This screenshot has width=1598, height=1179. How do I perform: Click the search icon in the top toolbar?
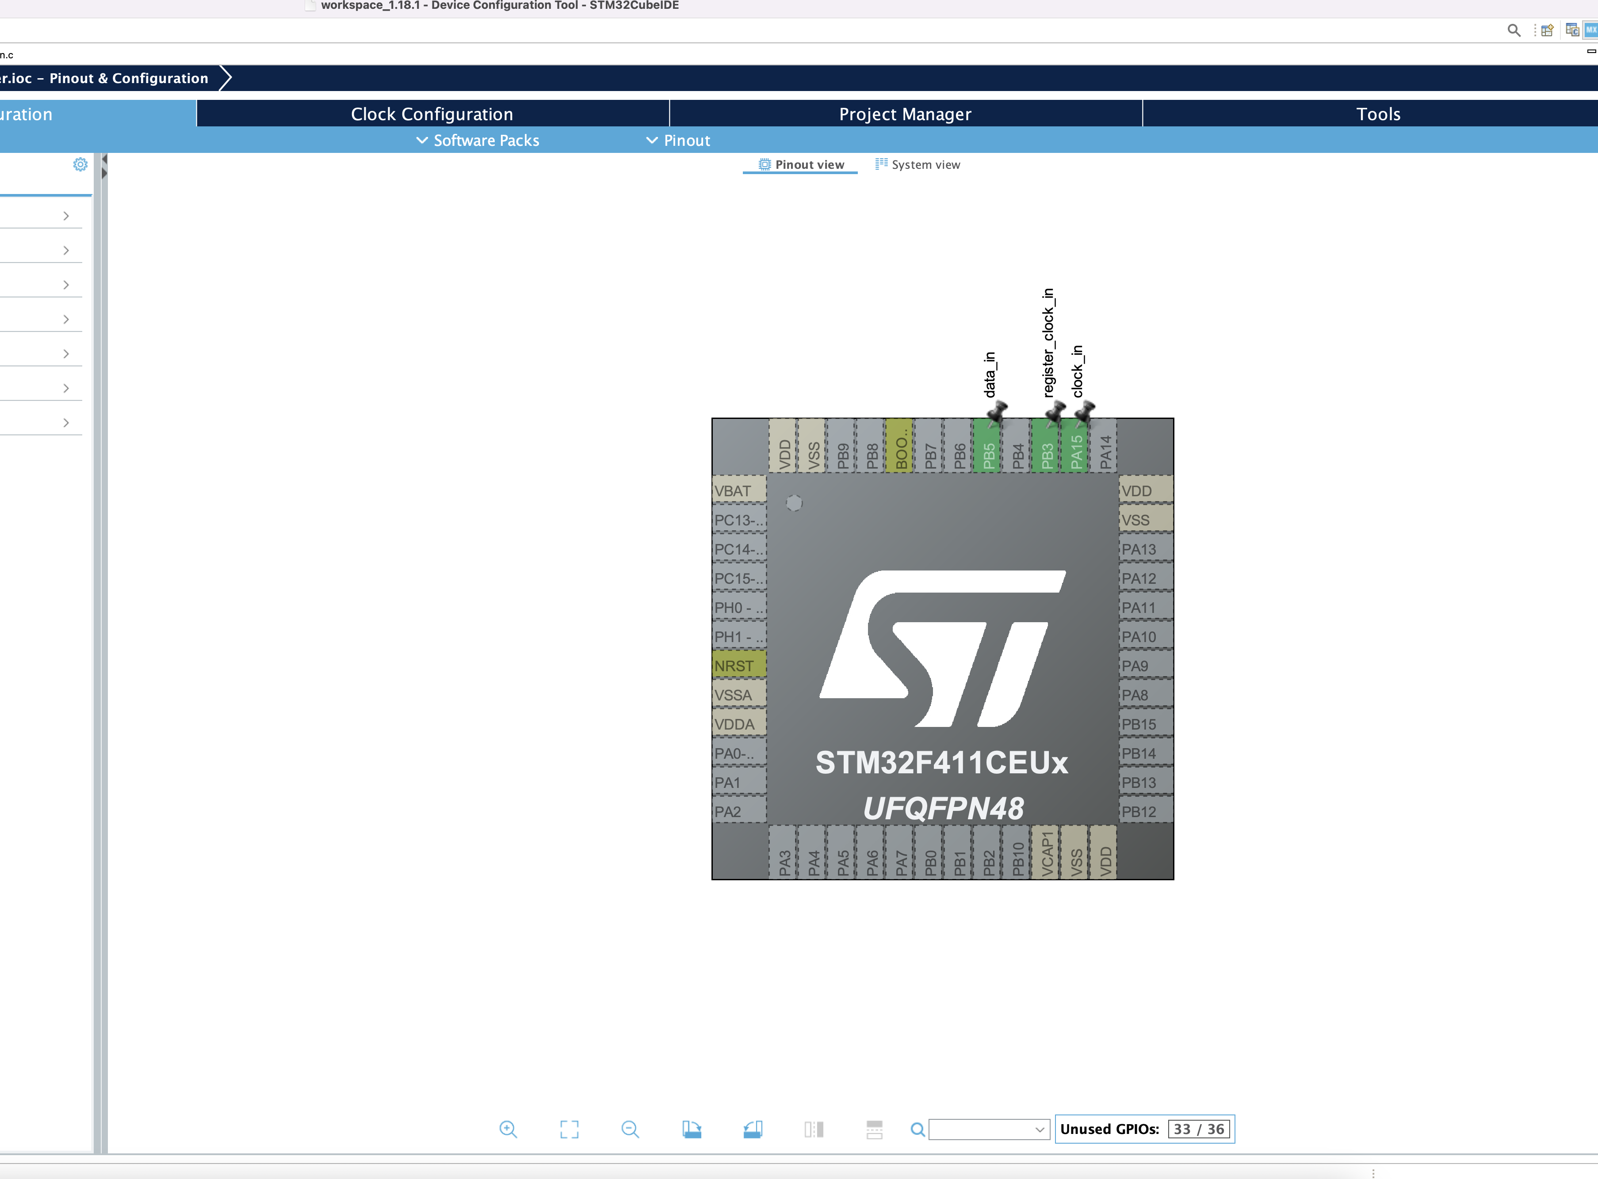click(x=1514, y=30)
